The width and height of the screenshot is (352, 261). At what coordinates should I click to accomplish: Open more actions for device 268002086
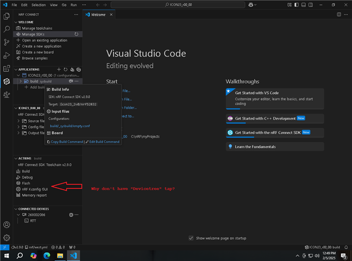coord(77,215)
